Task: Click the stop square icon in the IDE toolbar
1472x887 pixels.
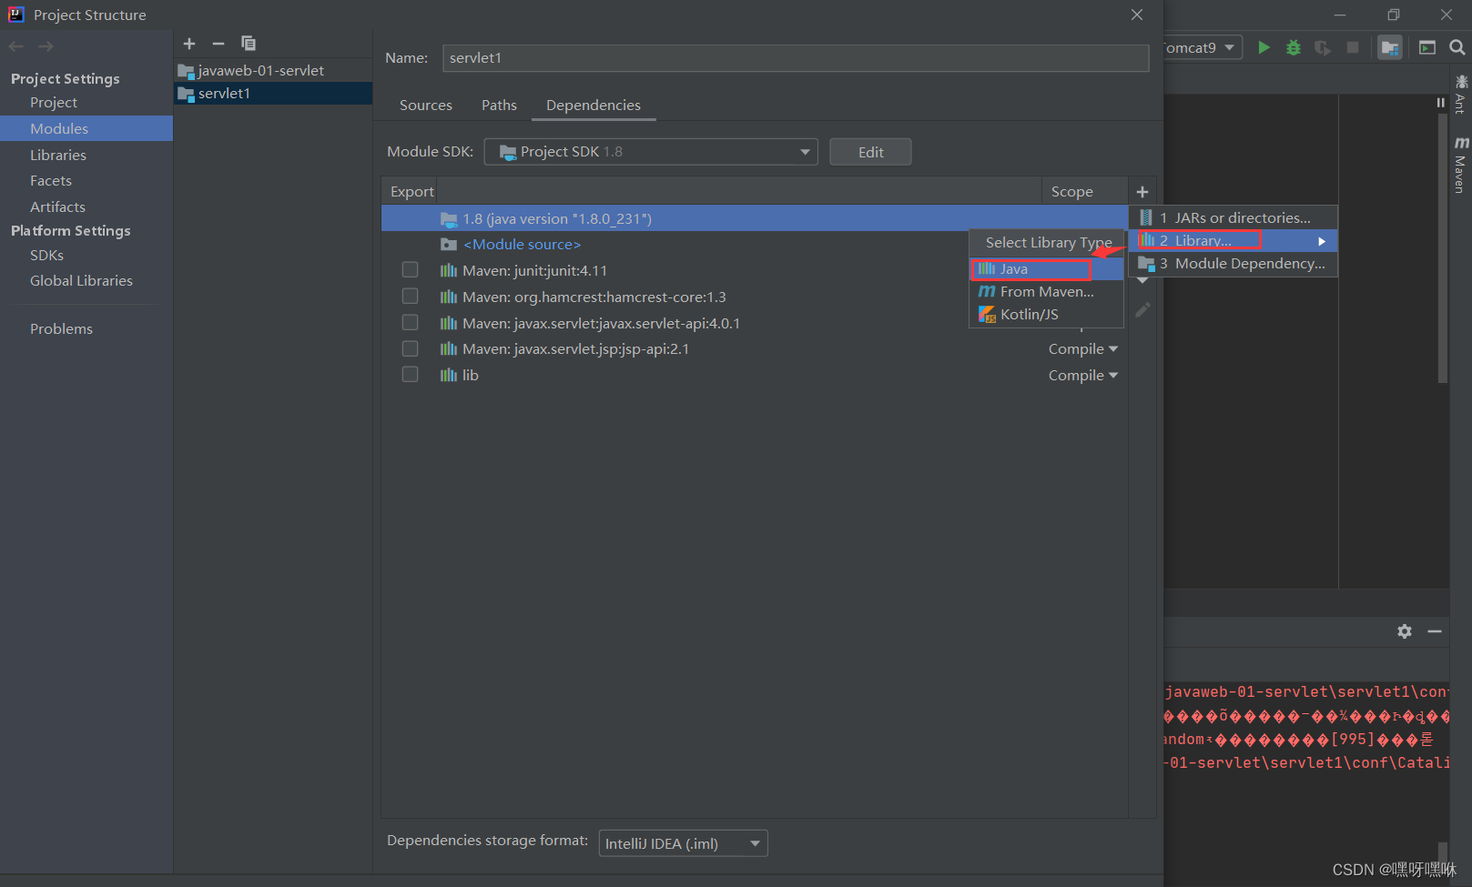Action: pos(1353,47)
